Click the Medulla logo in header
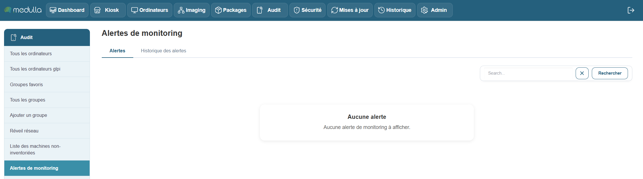 point(23,10)
